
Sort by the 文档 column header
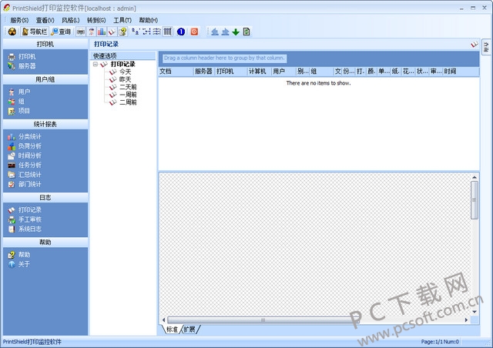176,72
